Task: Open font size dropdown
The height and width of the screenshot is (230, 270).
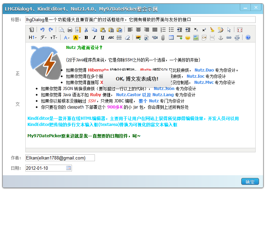Action: pos(54,38)
